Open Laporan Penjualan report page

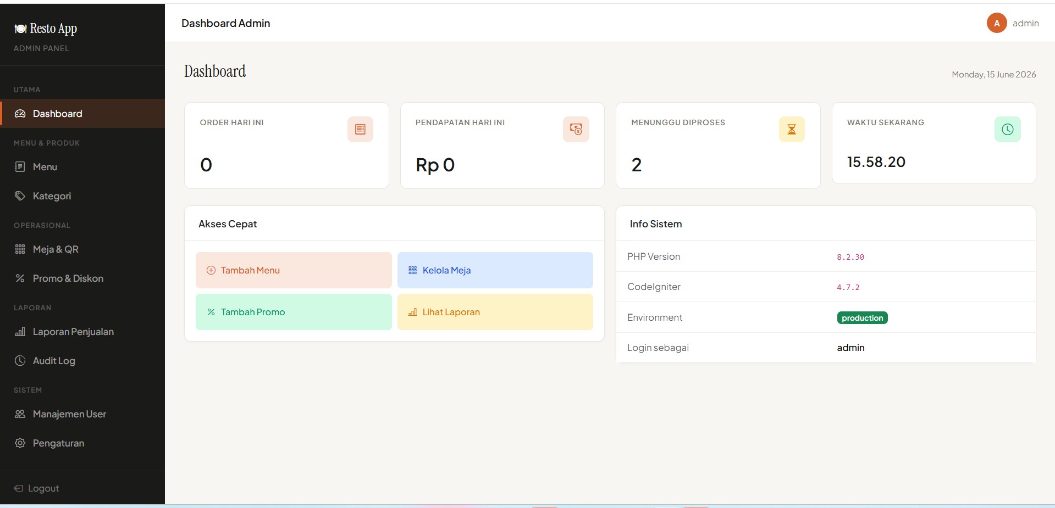[x=82, y=332]
